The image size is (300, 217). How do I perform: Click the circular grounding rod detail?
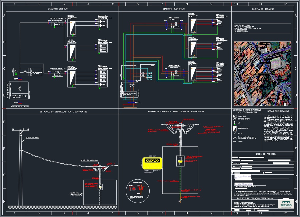click(x=138, y=191)
